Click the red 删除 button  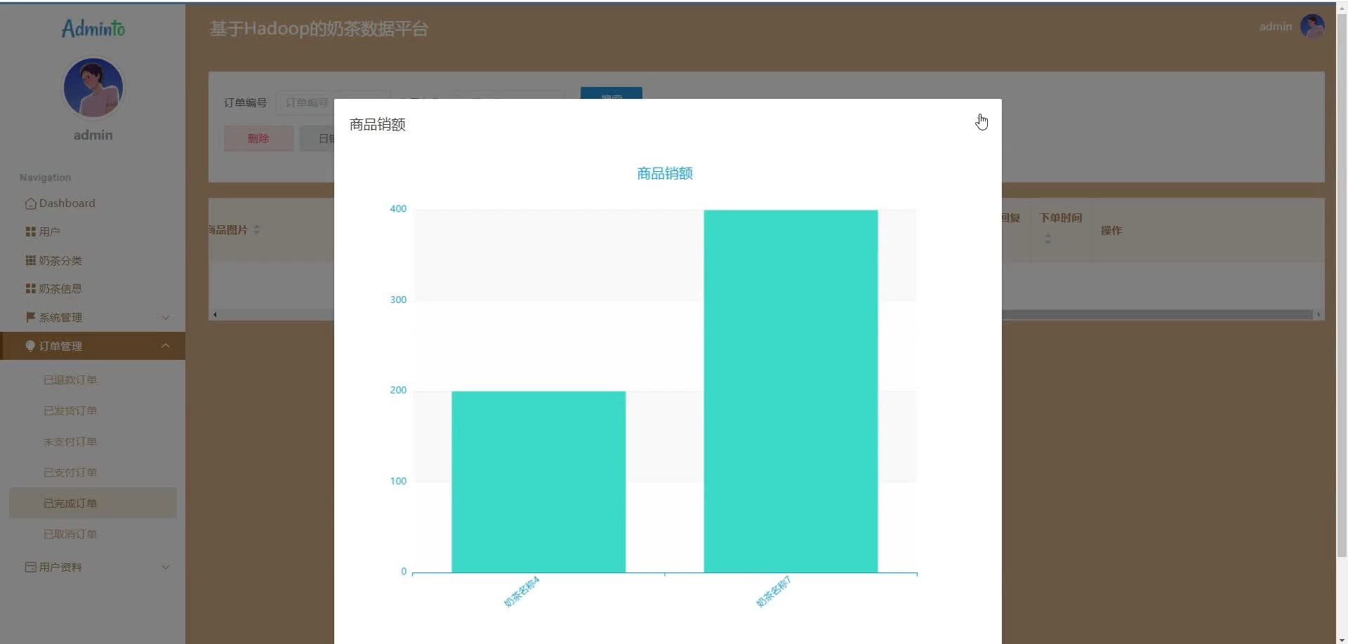[x=258, y=138]
